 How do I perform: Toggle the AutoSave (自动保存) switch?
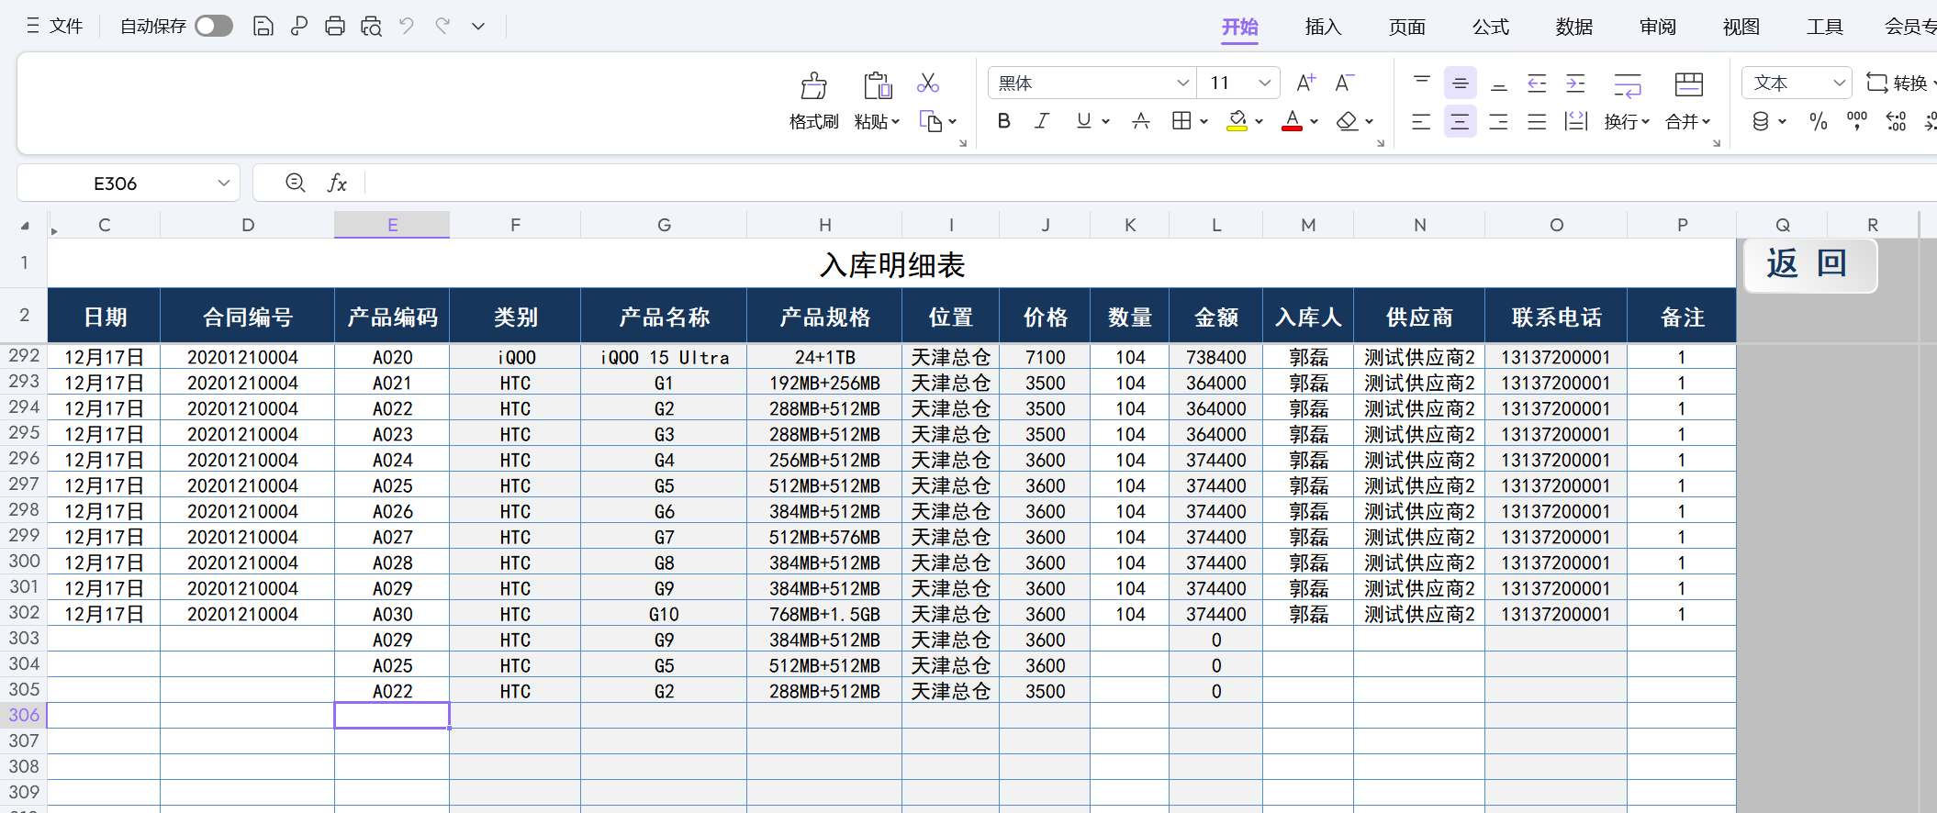213,27
